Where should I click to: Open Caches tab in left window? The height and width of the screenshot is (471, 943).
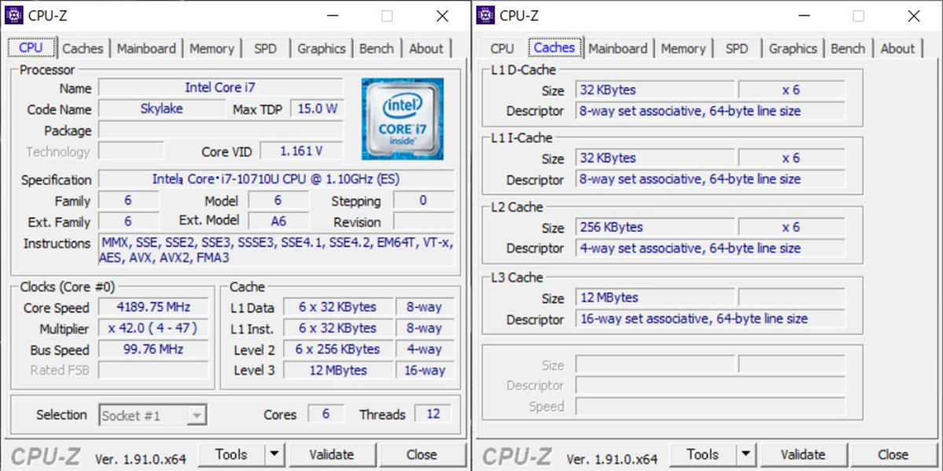[83, 48]
